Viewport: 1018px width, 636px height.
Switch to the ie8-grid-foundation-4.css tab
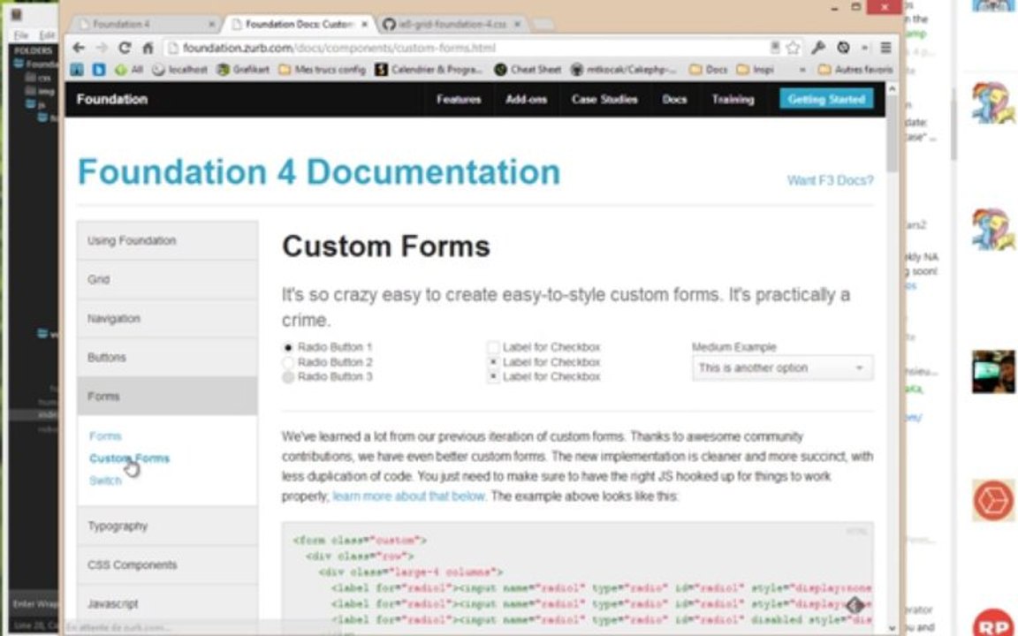pyautogui.click(x=451, y=24)
